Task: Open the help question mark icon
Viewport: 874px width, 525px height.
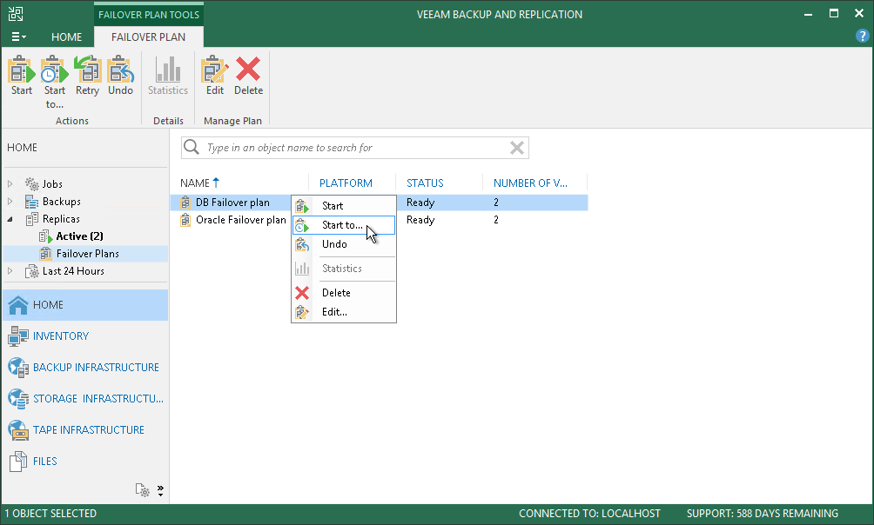Action: [862, 37]
